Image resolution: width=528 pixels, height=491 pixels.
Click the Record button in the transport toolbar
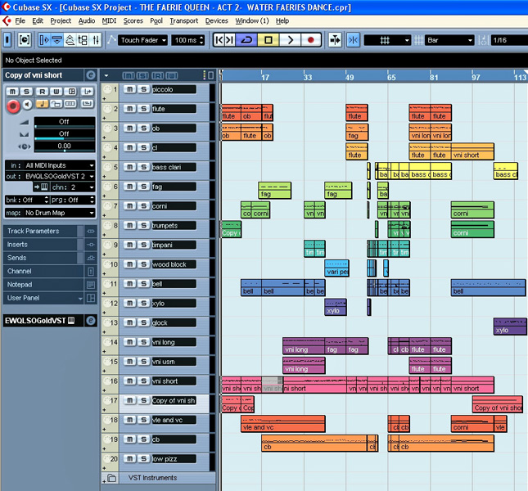310,40
